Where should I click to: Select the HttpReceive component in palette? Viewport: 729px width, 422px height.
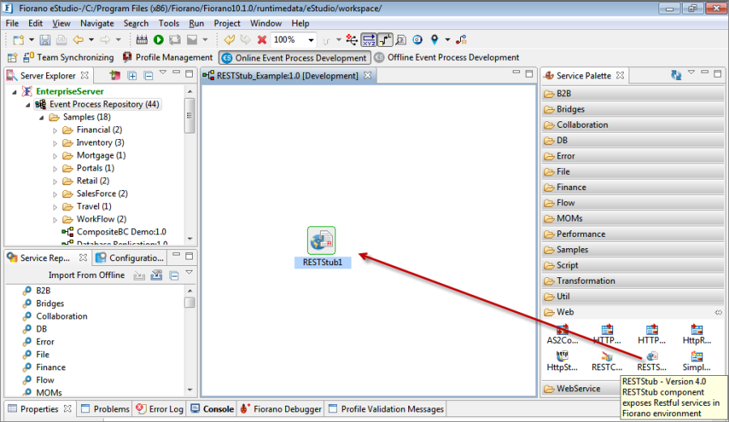coord(697,334)
